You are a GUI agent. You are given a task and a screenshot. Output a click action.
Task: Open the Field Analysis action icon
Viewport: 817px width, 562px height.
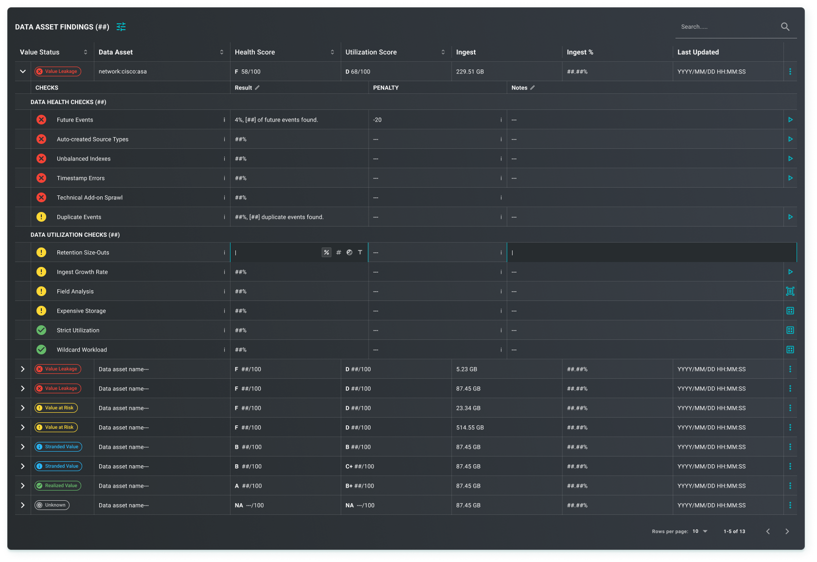pos(790,291)
